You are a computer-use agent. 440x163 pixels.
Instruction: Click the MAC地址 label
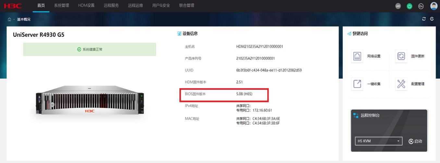click(x=192, y=119)
